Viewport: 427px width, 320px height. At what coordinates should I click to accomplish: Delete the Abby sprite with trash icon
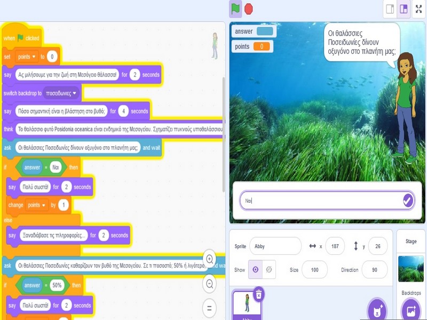pyautogui.click(x=258, y=294)
